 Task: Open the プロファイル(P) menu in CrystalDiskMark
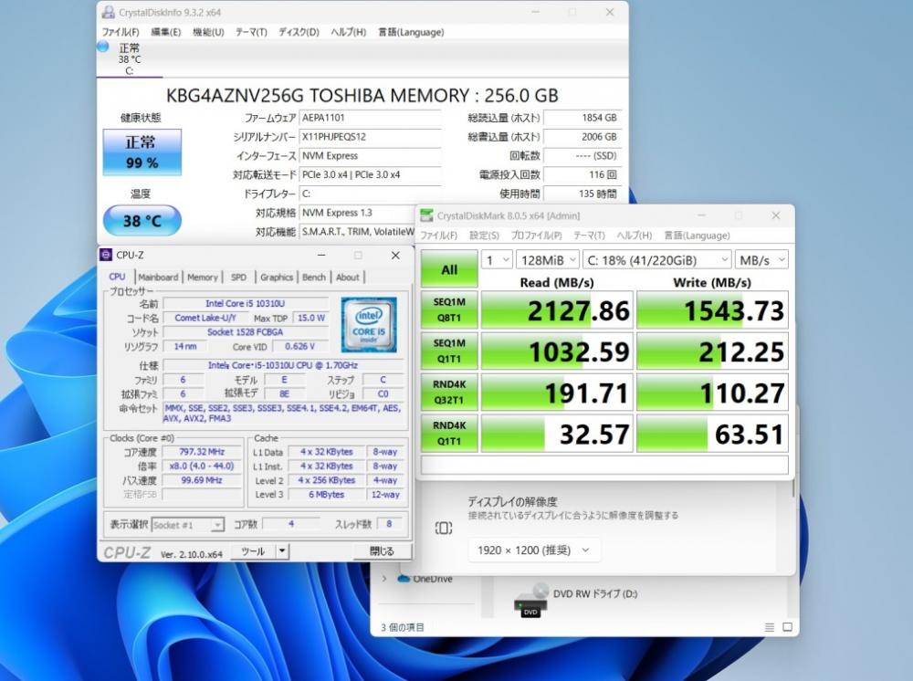(x=536, y=236)
